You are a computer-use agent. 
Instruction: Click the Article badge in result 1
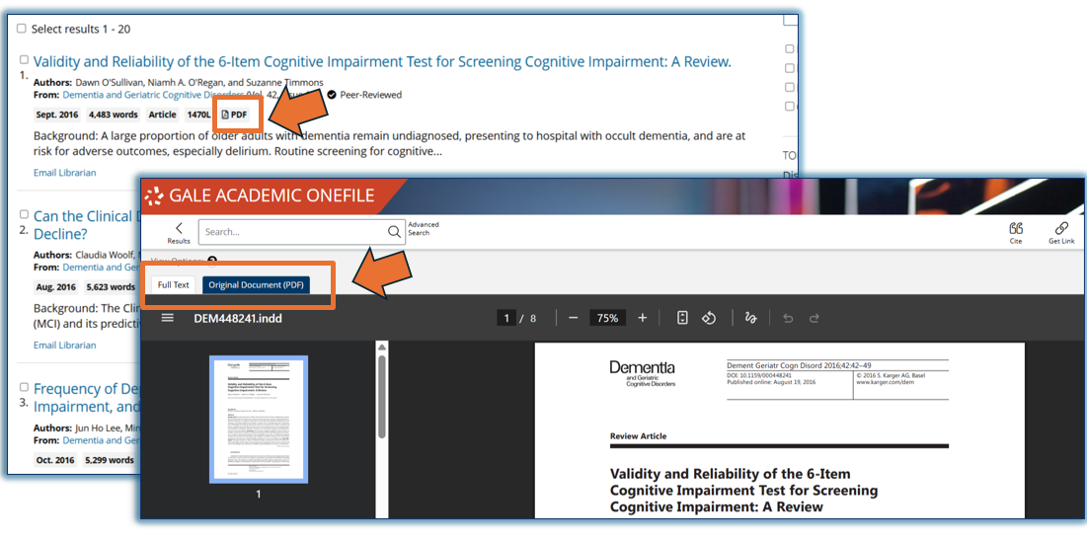pos(163,115)
